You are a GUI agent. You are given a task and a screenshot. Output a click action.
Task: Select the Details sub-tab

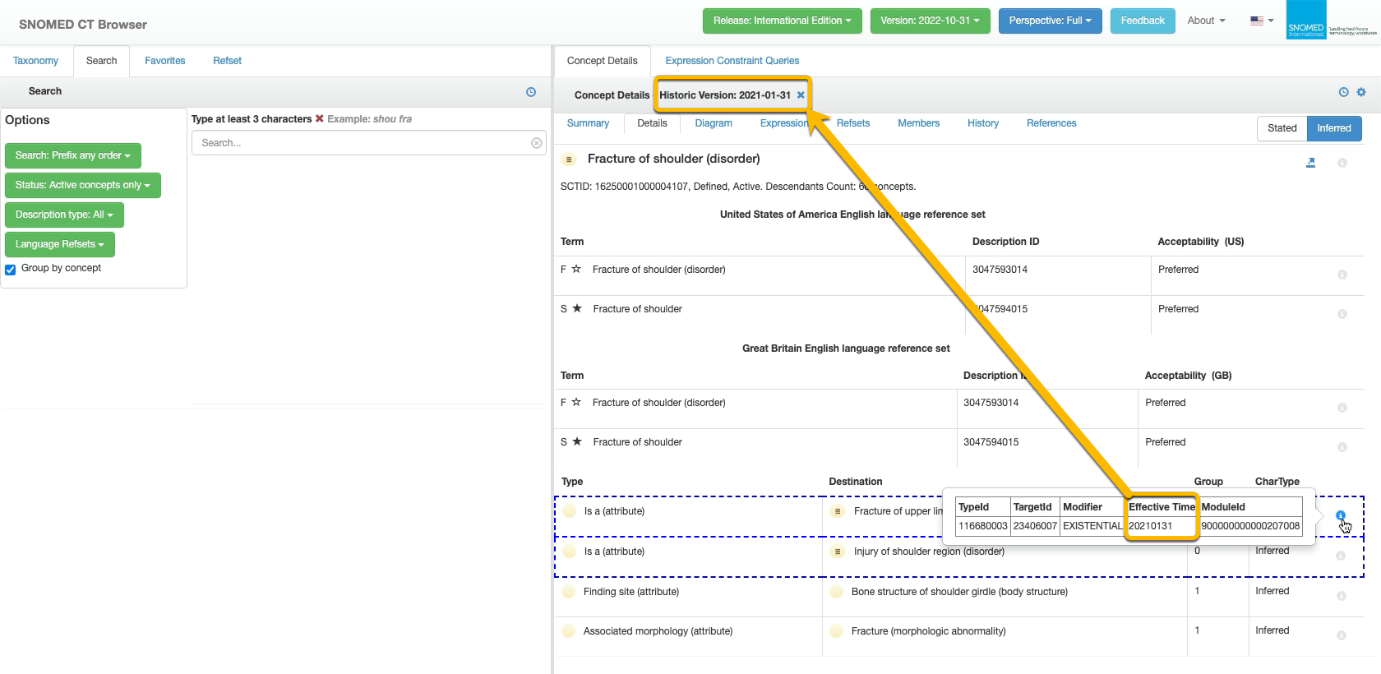tap(652, 123)
